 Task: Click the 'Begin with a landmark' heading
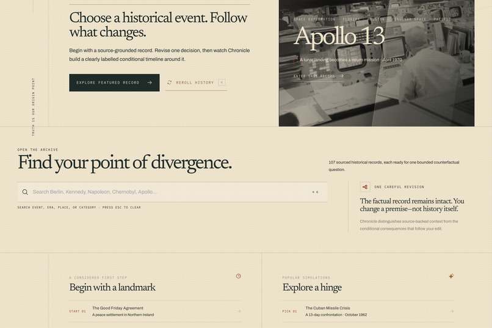(x=112, y=288)
